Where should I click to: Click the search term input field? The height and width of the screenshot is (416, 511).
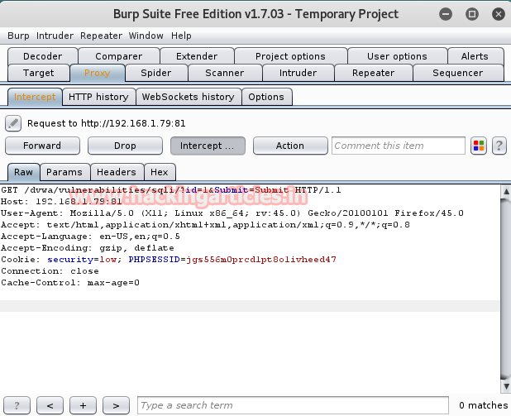point(293,405)
